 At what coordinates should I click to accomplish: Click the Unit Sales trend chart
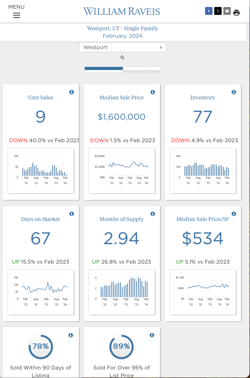click(41, 170)
